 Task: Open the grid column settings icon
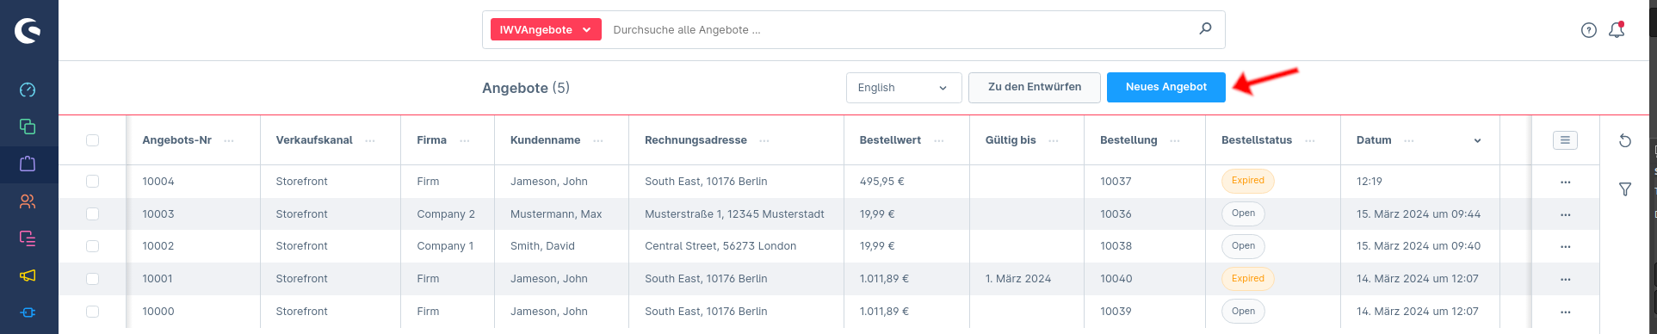click(x=1565, y=140)
